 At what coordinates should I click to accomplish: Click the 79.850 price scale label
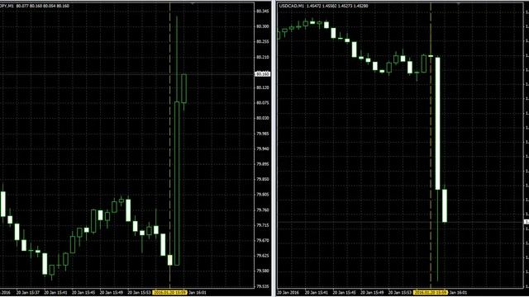pos(263,179)
